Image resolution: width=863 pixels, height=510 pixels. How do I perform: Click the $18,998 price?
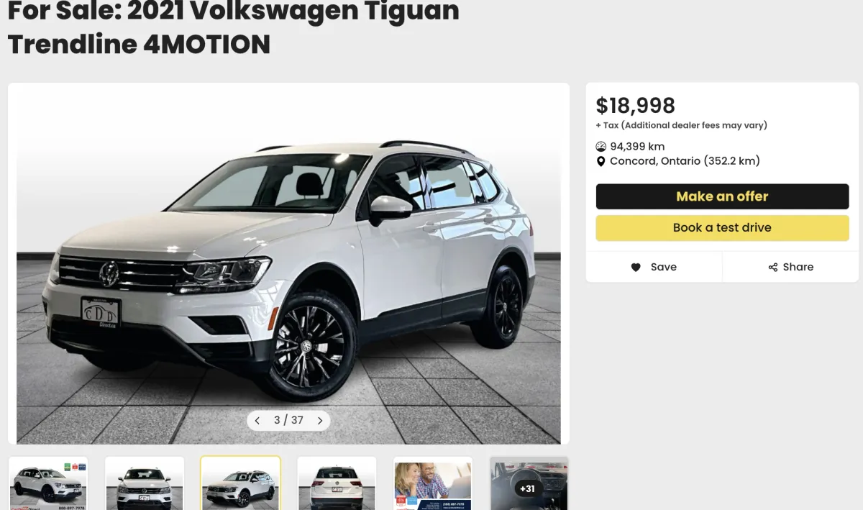636,106
